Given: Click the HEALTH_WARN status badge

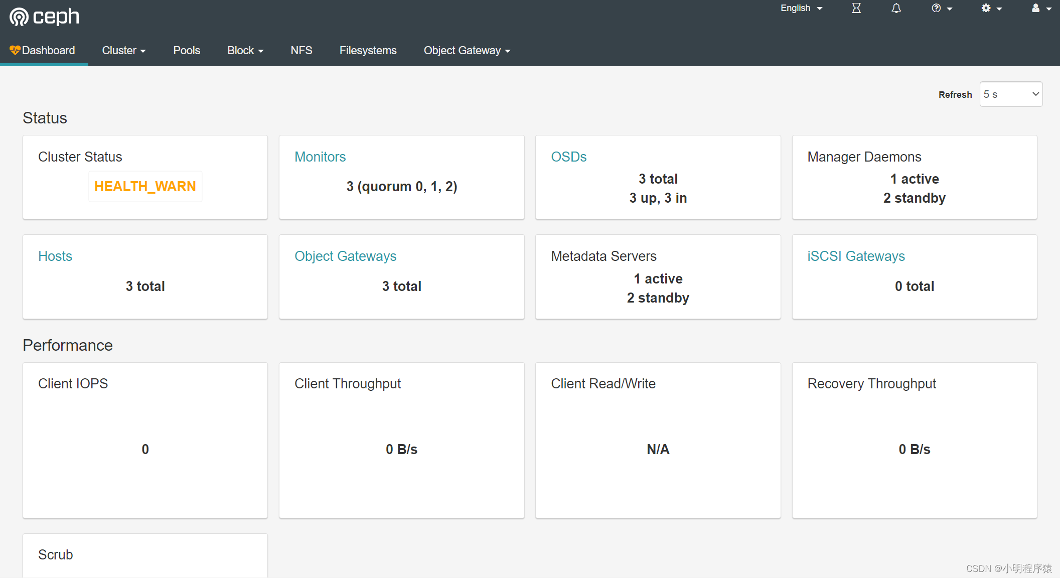Looking at the screenshot, I should (145, 186).
